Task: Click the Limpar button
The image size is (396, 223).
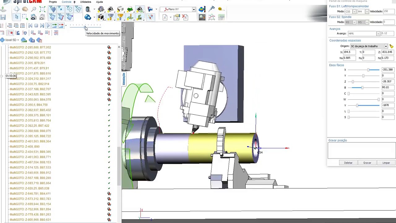Action: coord(386,163)
